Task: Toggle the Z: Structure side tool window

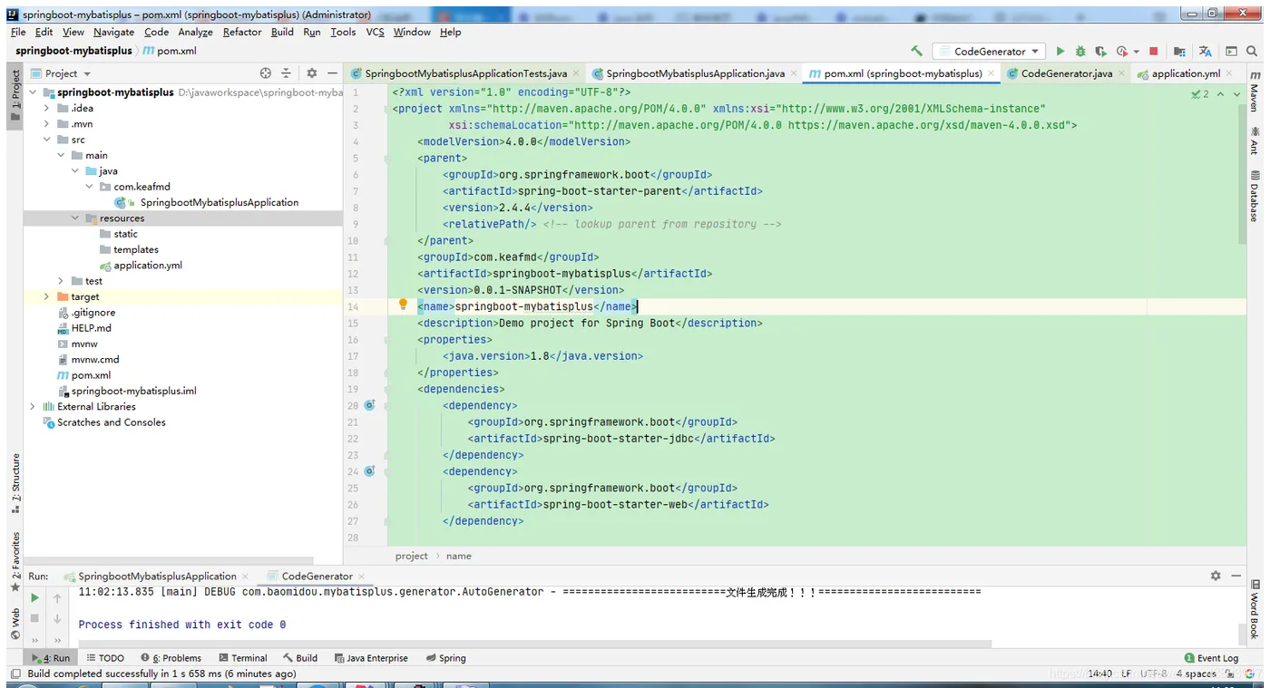Action: [15, 484]
